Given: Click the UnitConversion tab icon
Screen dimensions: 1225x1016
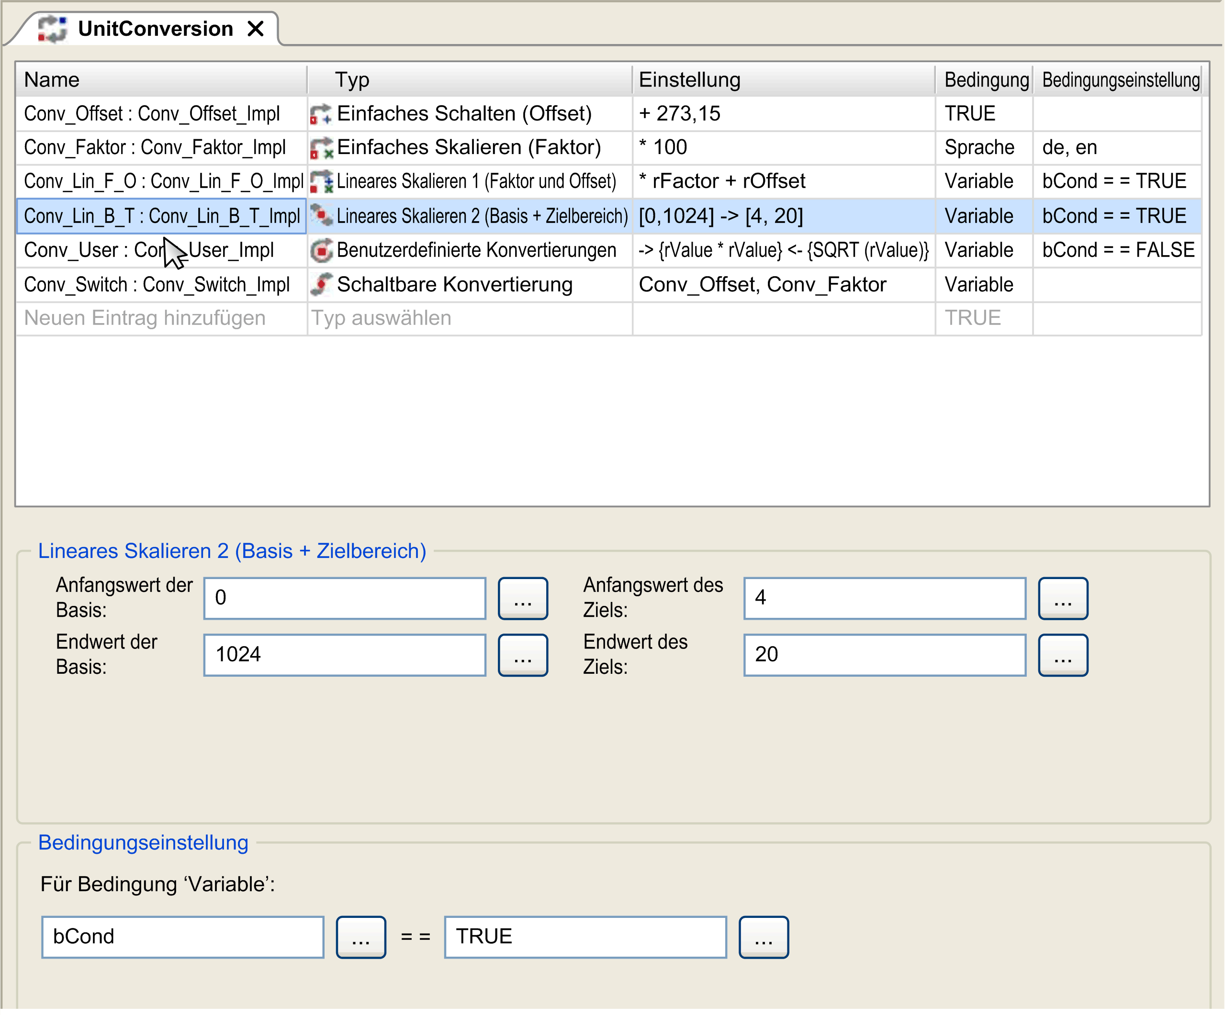Looking at the screenshot, I should [53, 29].
